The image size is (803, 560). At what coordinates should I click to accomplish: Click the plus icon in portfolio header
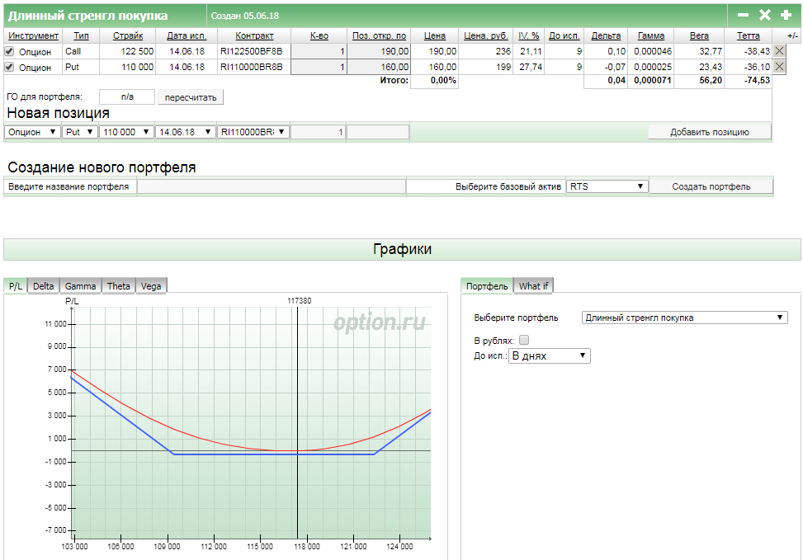786,15
